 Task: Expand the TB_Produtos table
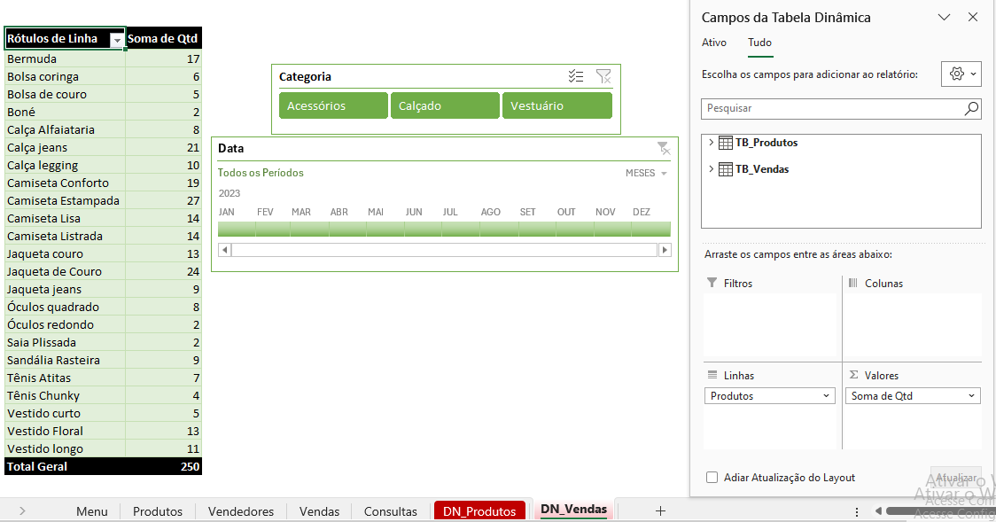pyautogui.click(x=711, y=143)
